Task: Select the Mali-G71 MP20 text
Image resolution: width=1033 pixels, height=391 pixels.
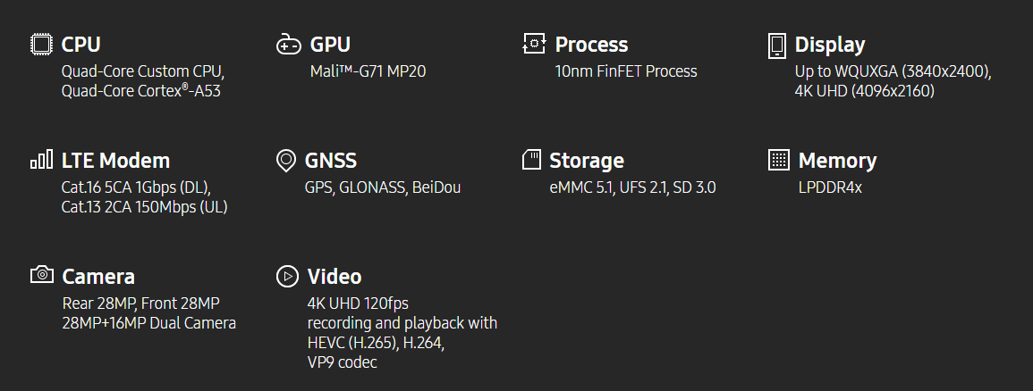Action: [368, 71]
